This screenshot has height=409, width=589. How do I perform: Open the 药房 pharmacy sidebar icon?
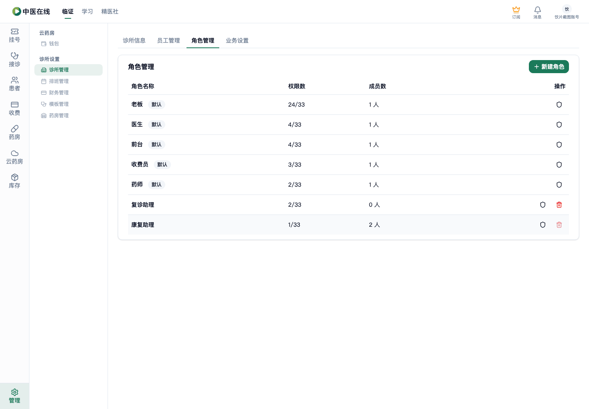click(14, 133)
